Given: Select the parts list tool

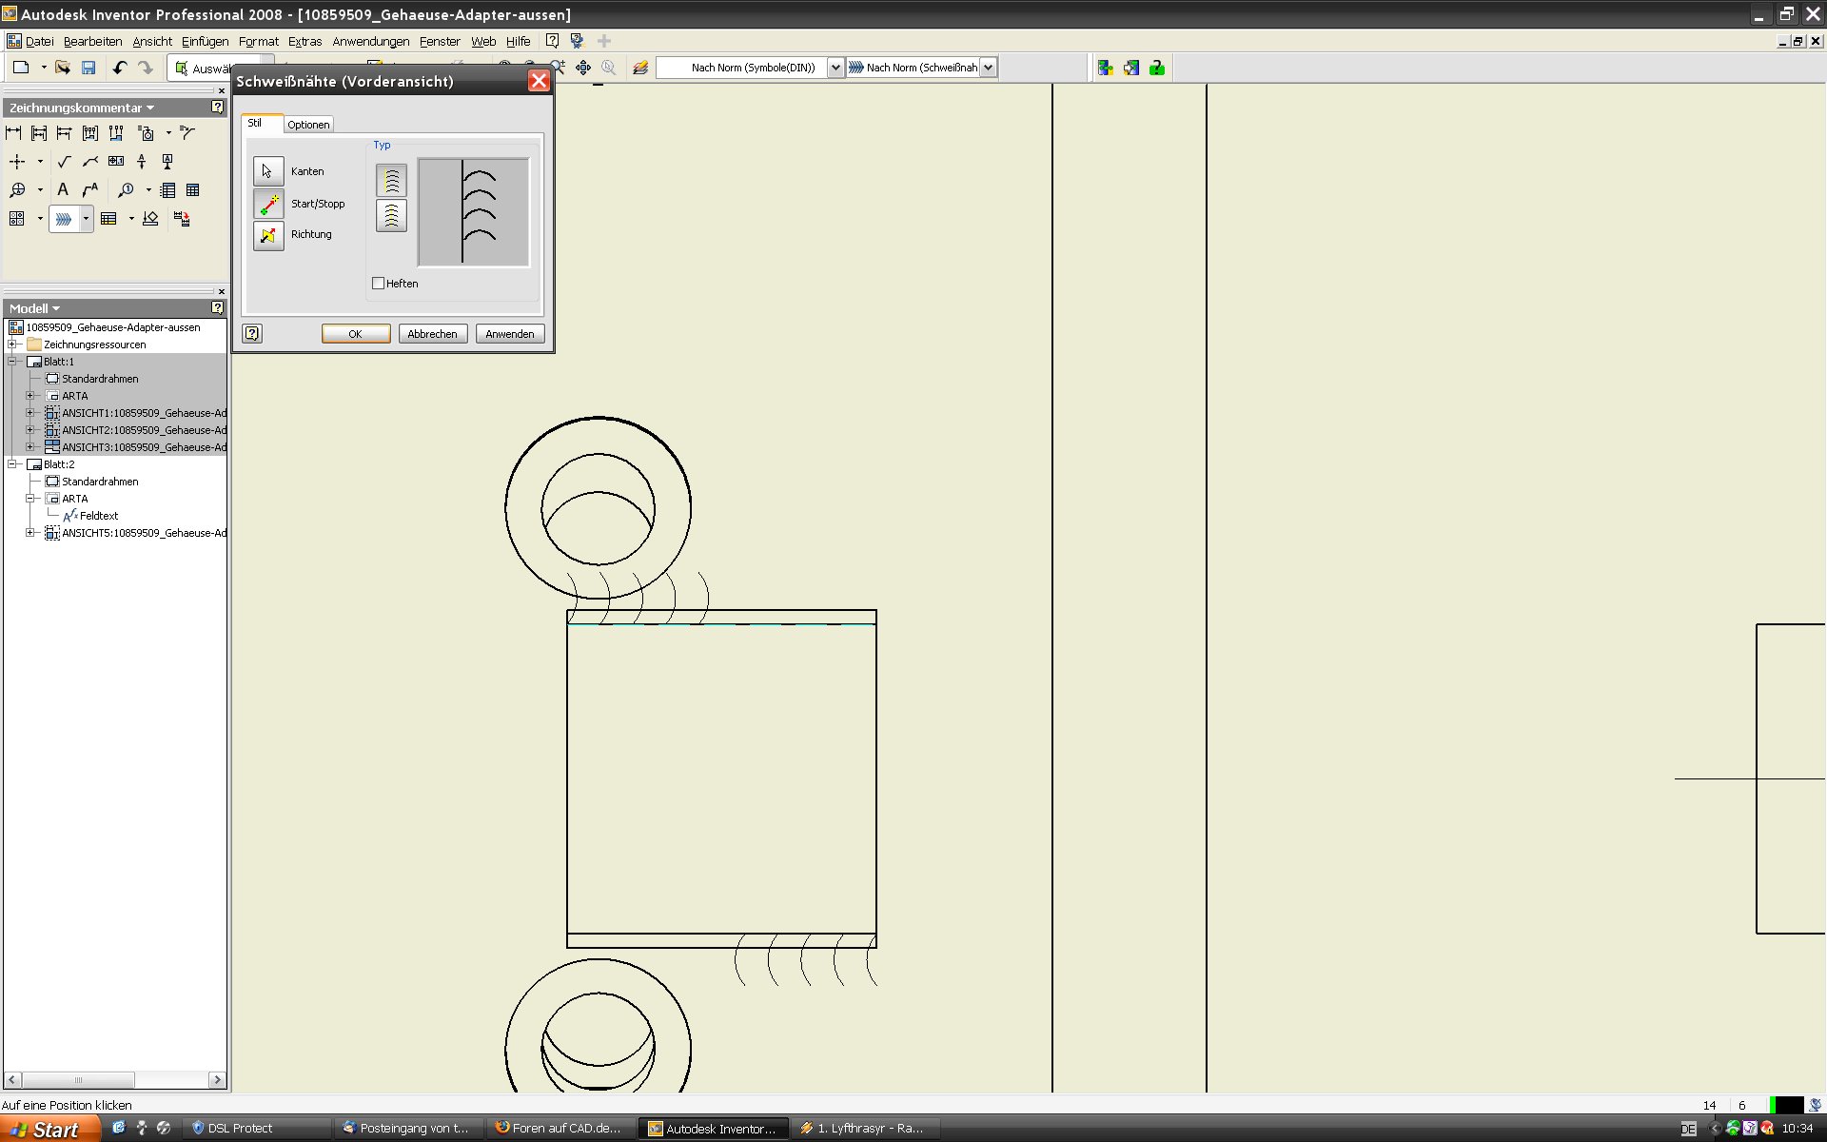Looking at the screenshot, I should coord(168,190).
